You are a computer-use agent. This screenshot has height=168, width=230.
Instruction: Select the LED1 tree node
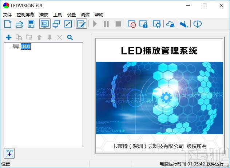pos(26,46)
